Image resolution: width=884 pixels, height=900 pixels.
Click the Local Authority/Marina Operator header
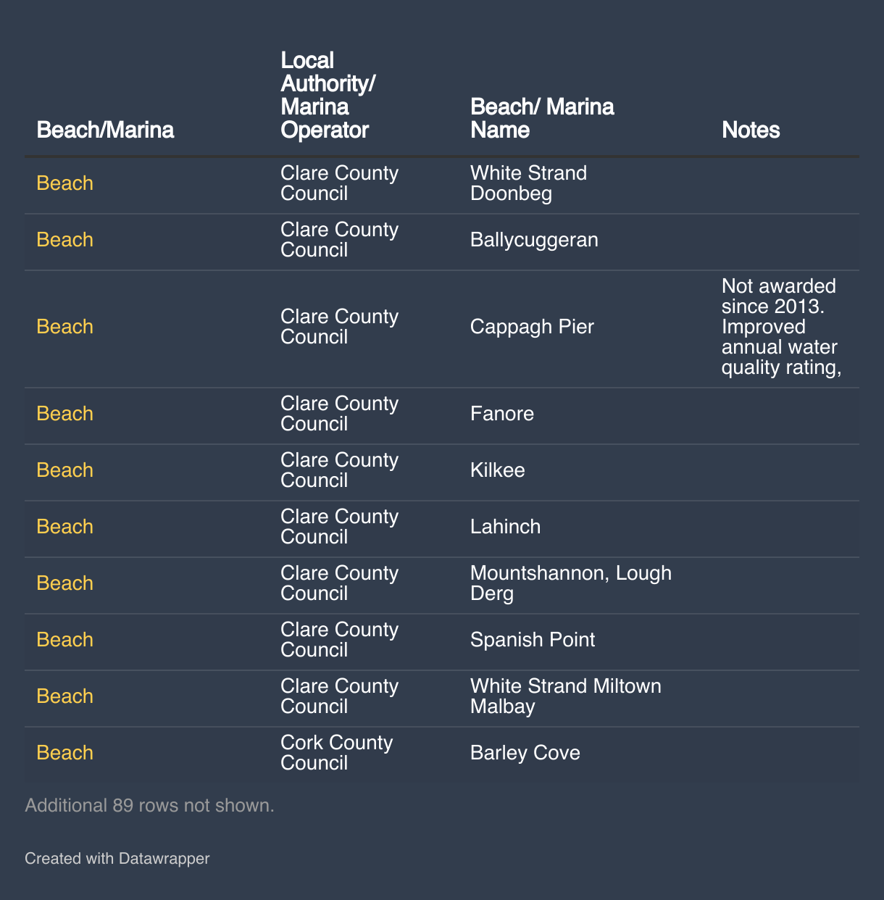pyautogui.click(x=328, y=95)
